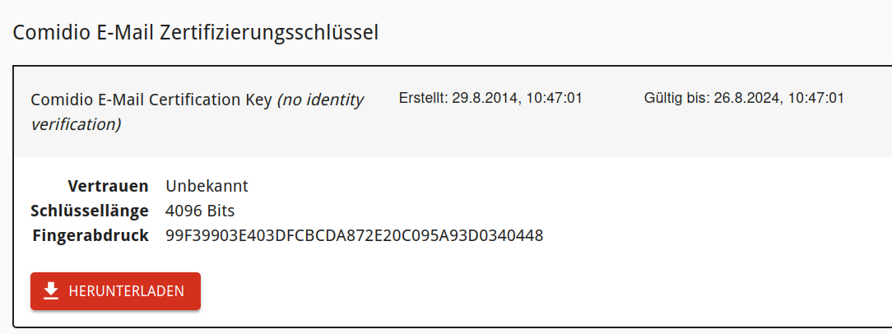Viewport: 892px width, 334px height.
Task: Click the word Erstellt in the header
Action: 420,99
